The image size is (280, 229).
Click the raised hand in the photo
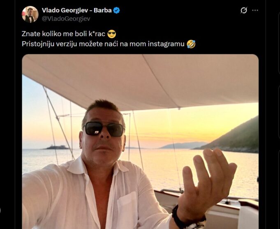pos(208,184)
